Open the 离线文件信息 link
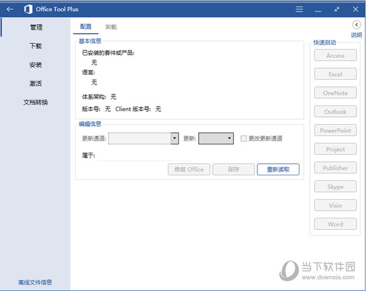This screenshot has width=366, height=291. click(x=35, y=282)
